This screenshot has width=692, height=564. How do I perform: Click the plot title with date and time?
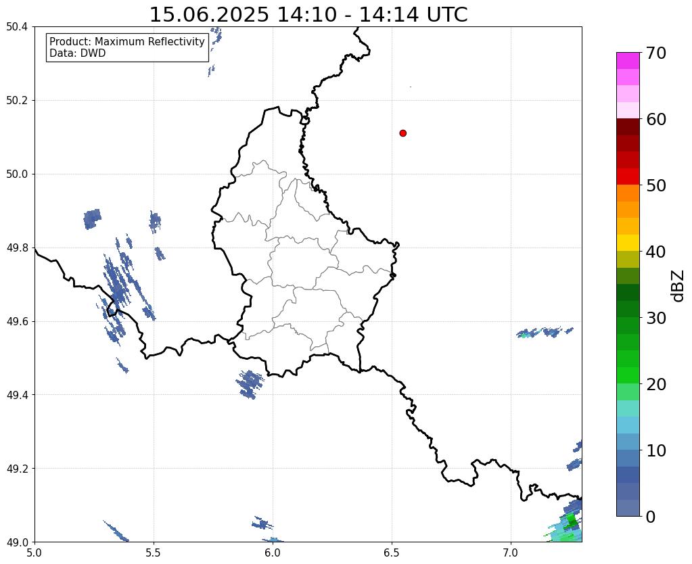pos(308,15)
